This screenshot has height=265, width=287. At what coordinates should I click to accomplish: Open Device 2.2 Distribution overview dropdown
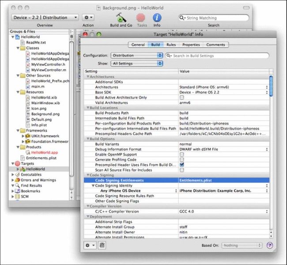pos(45,18)
